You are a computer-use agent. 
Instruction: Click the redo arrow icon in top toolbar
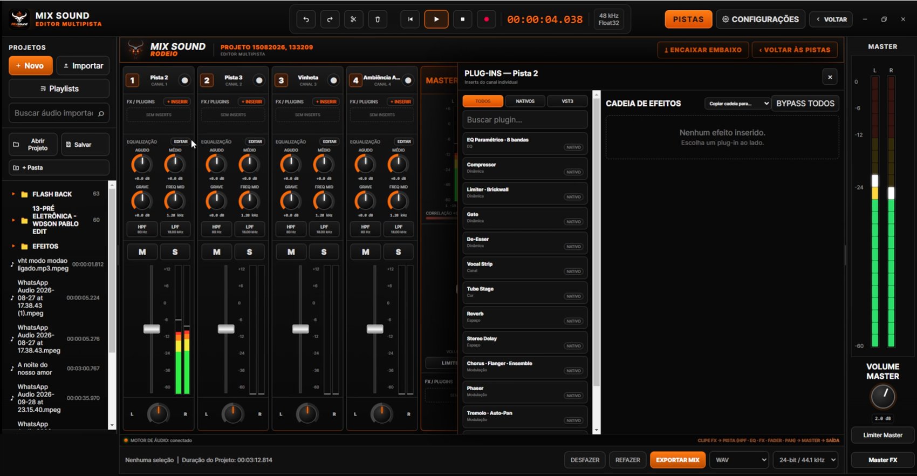[x=330, y=19]
